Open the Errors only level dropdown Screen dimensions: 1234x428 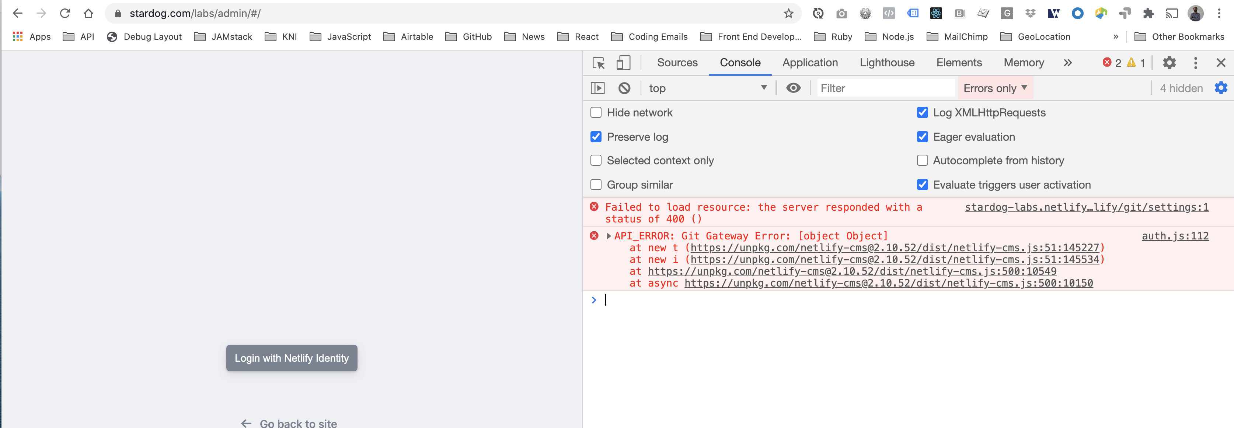[994, 88]
